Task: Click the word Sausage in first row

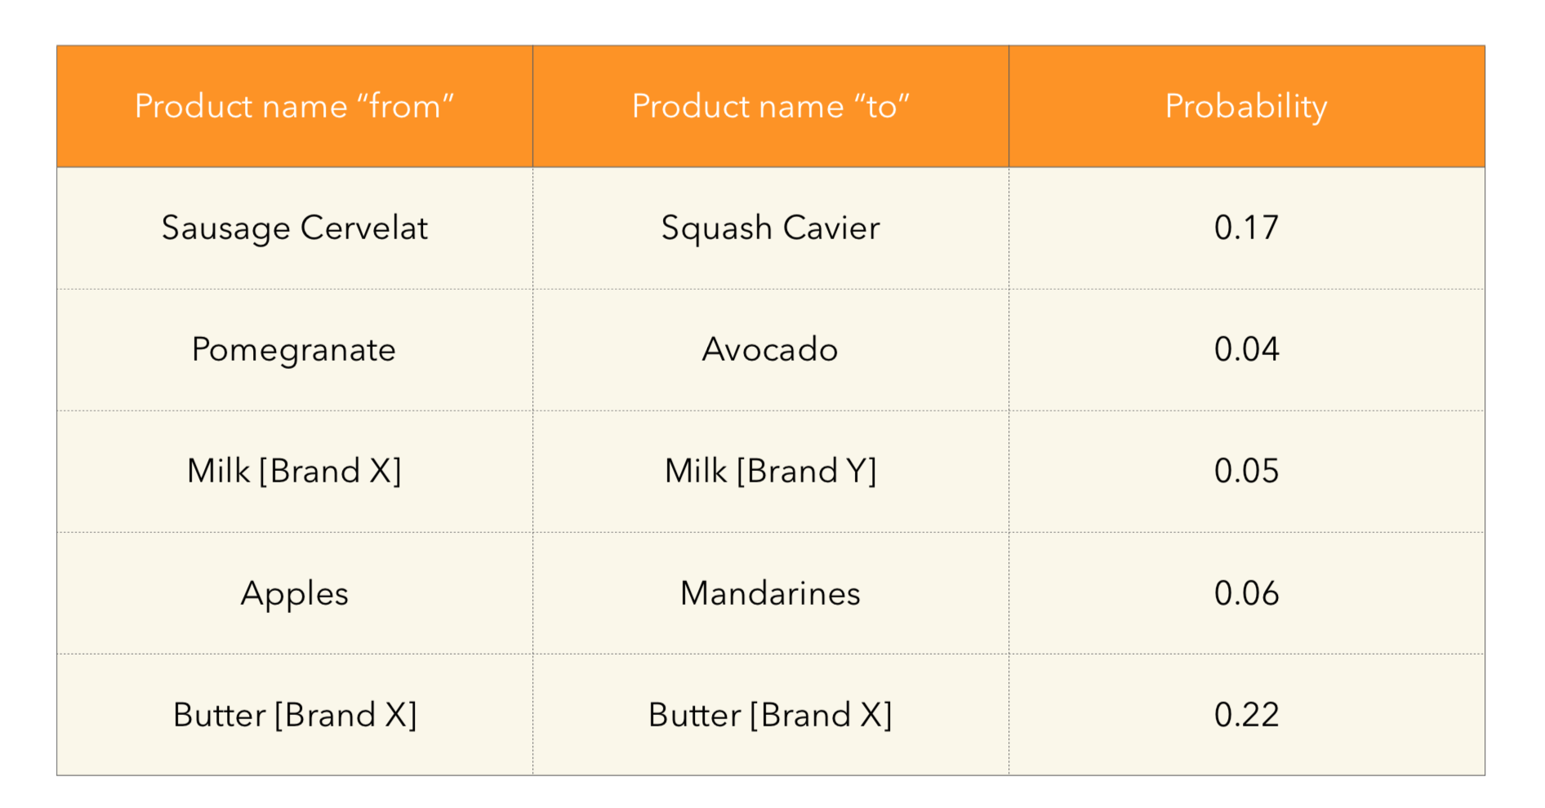Action: pyautogui.click(x=225, y=228)
